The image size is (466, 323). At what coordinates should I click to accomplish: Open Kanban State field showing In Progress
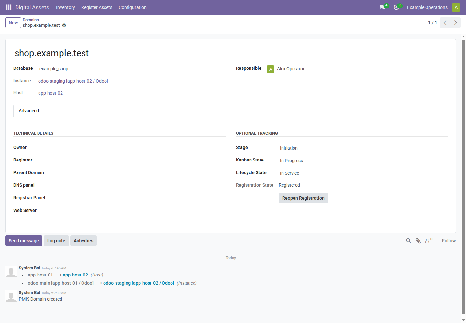click(291, 161)
